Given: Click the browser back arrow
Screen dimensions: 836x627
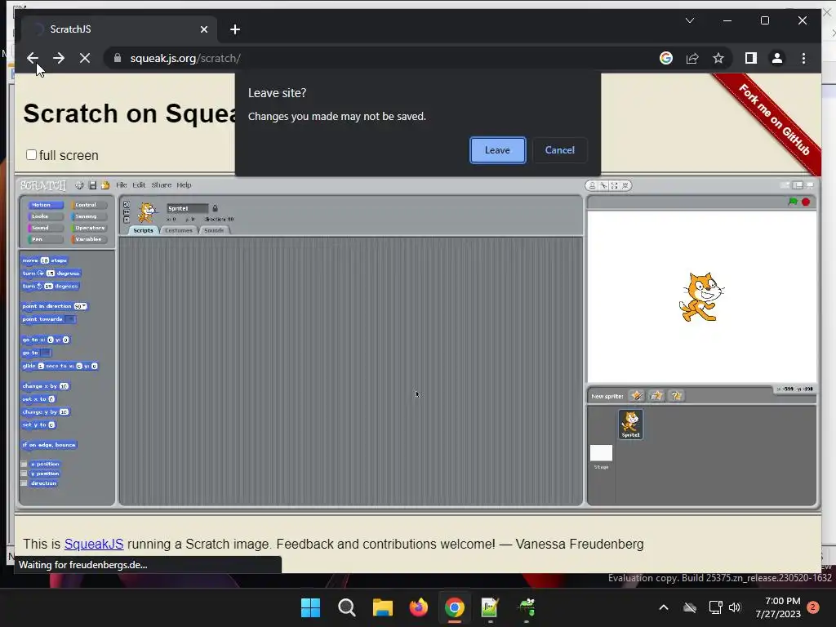Looking at the screenshot, I should pos(33,58).
